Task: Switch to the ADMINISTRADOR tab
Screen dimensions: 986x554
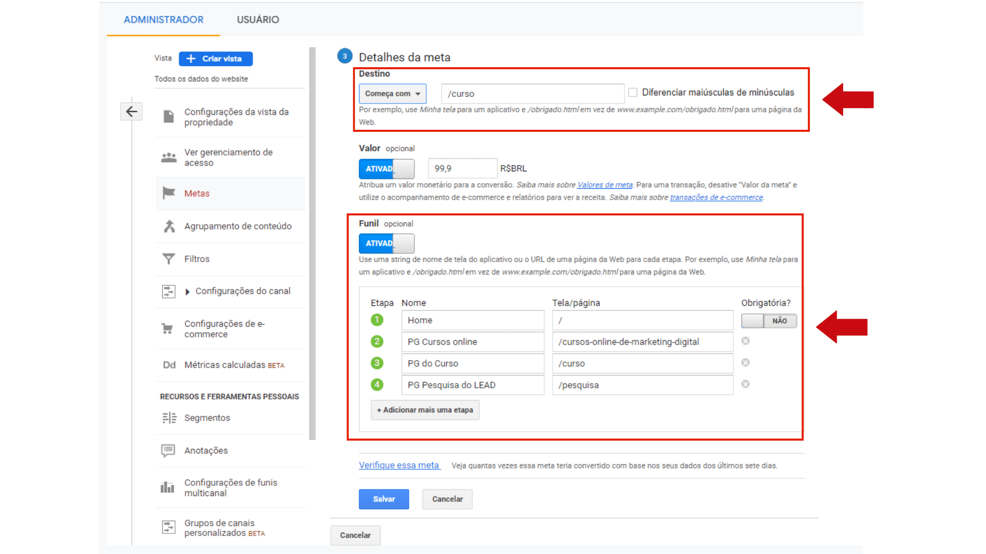Action: pos(163,19)
